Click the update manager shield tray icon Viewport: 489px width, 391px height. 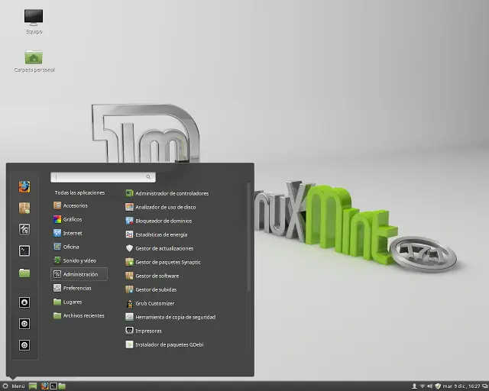[x=438, y=386]
